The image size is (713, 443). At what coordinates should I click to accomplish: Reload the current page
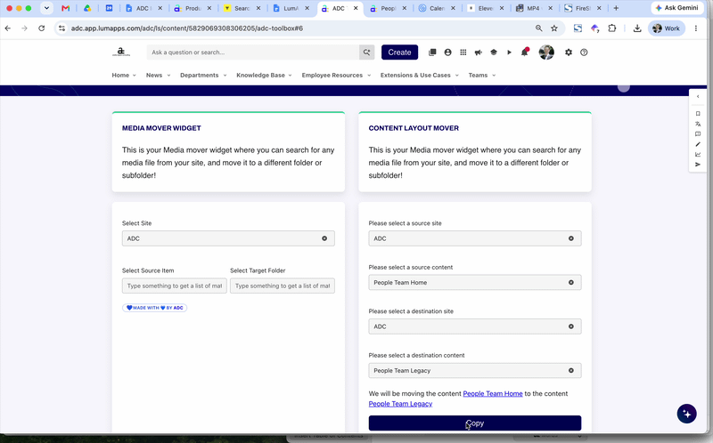tap(41, 28)
